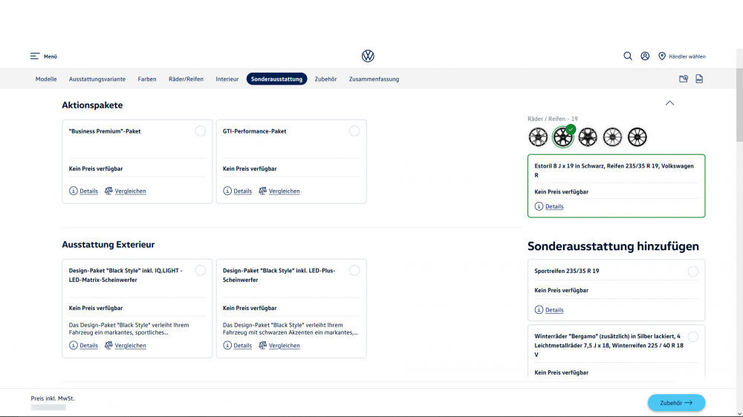
Task: Go to the Zubehör tab
Action: tap(325, 79)
